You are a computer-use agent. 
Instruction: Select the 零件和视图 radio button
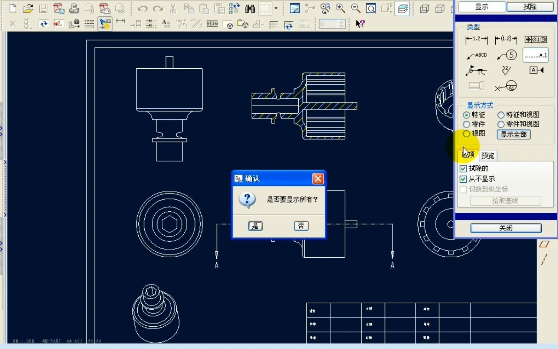point(501,124)
